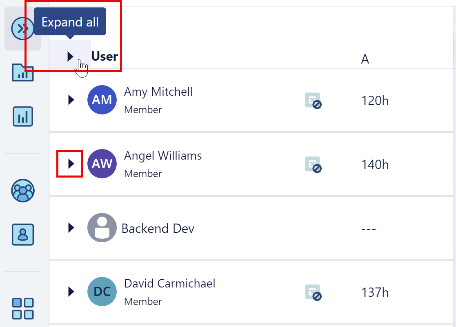Expand Amy Mitchell's row
Screen dimensions: 456x327
tap(70, 100)
